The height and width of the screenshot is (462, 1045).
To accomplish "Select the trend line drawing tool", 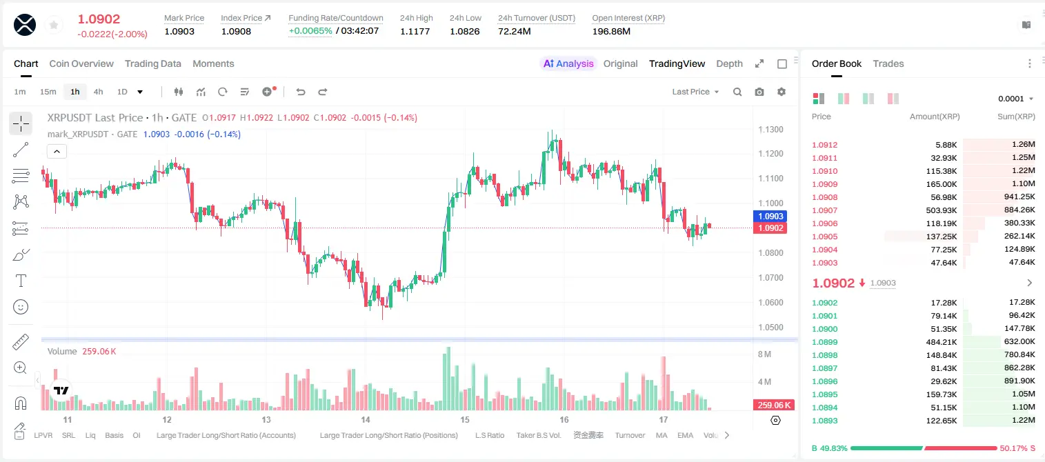I will 21,150.
